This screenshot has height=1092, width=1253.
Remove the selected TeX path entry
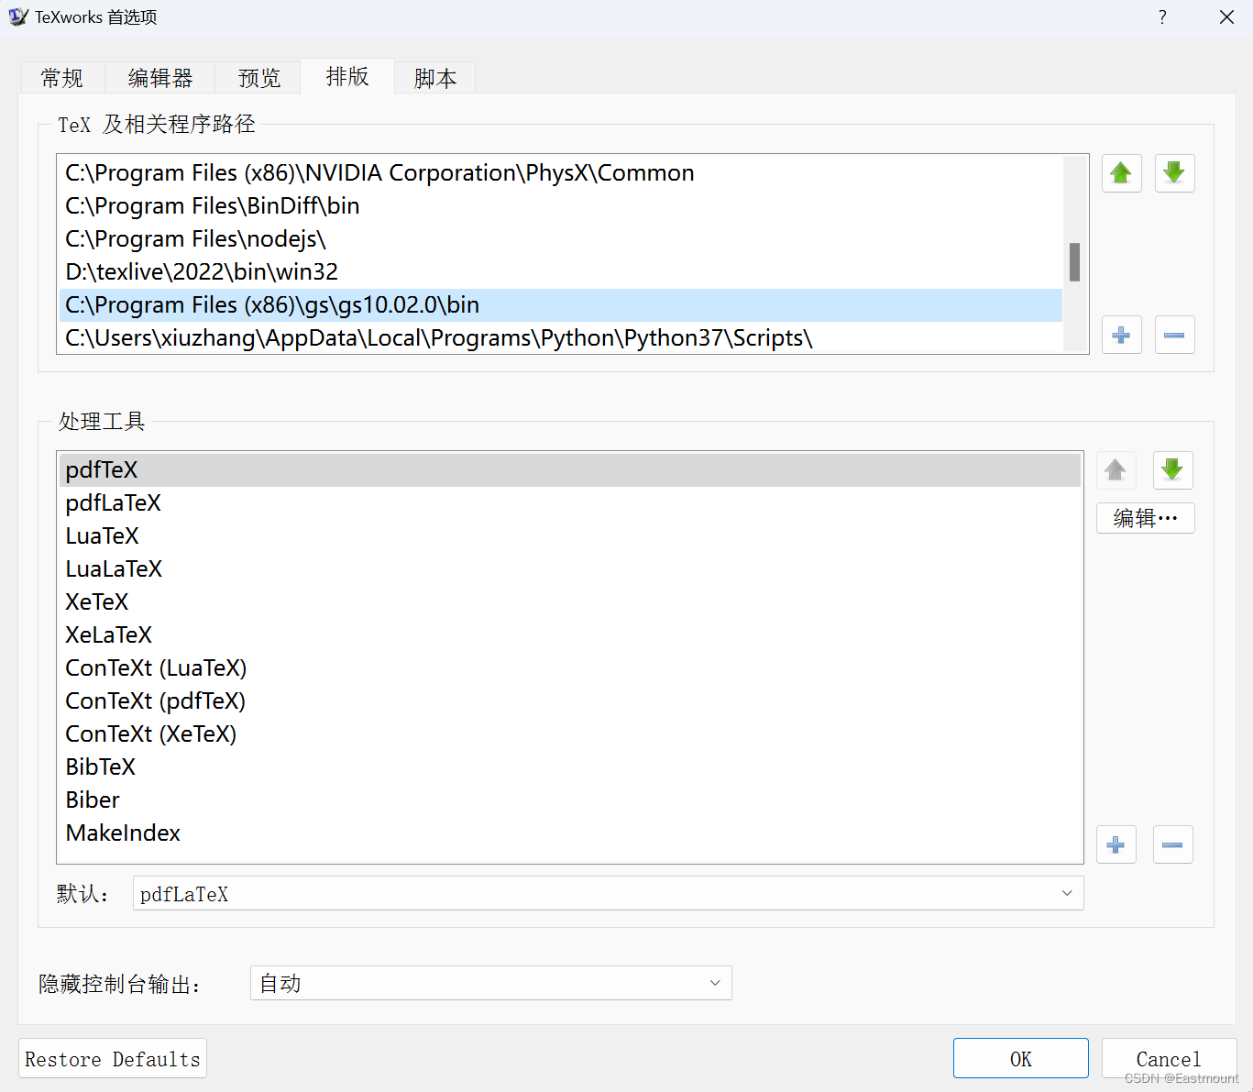(x=1174, y=335)
